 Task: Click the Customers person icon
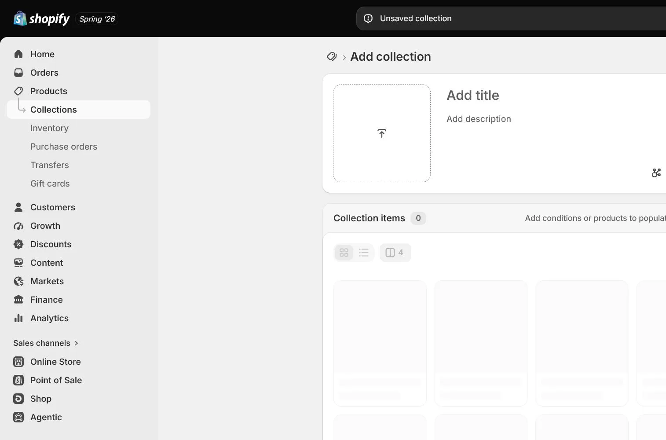click(18, 207)
